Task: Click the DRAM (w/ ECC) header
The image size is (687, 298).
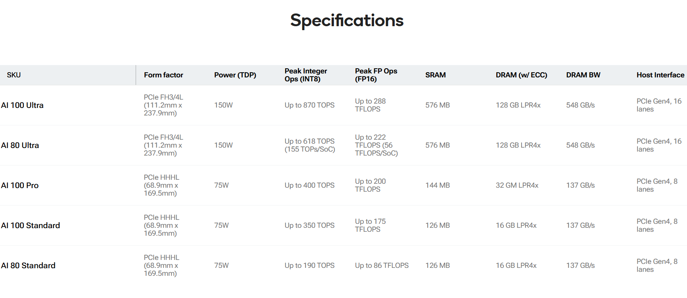Action: (521, 75)
